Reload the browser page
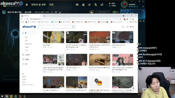The image size is (175, 98). tap(27, 19)
